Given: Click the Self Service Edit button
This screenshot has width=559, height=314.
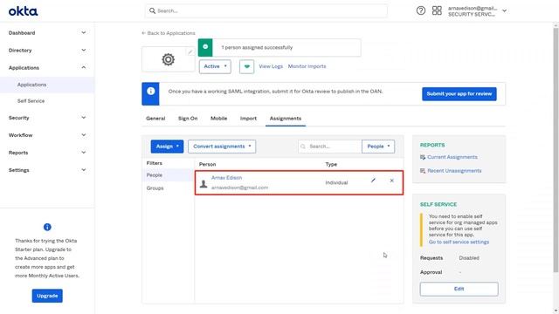Looking at the screenshot, I should tap(459, 289).
